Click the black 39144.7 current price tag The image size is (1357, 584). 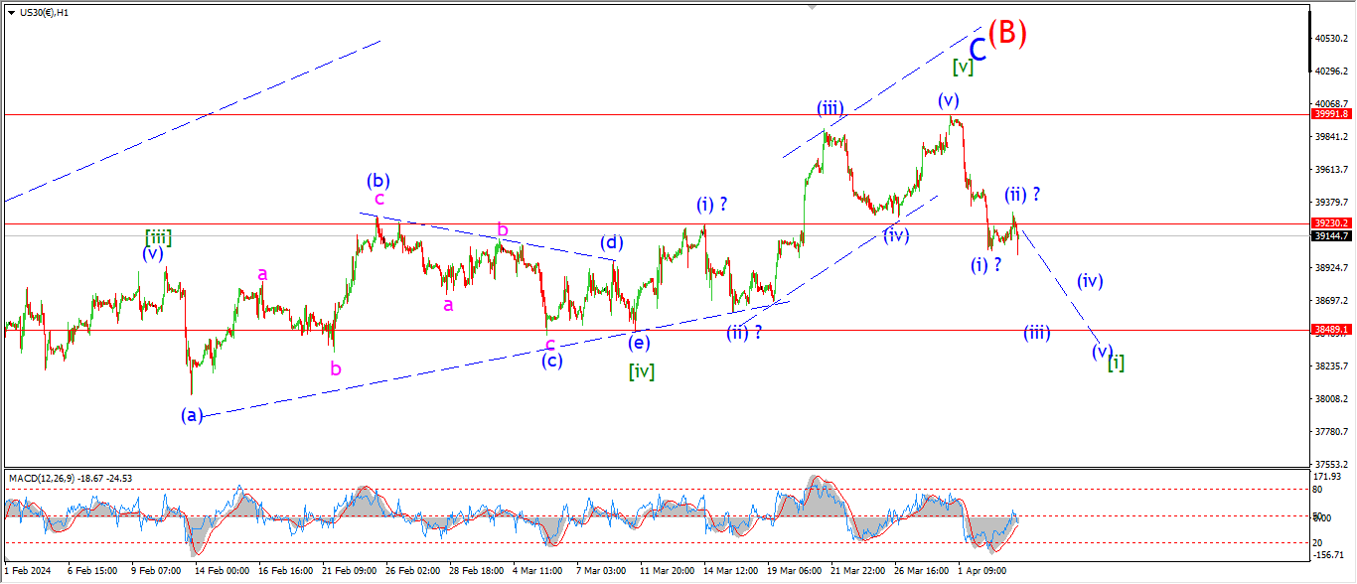tap(1331, 235)
